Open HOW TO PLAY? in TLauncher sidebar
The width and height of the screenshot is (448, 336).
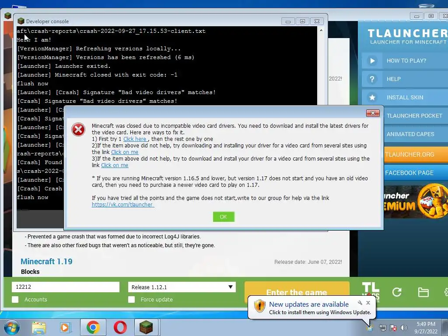click(406, 60)
